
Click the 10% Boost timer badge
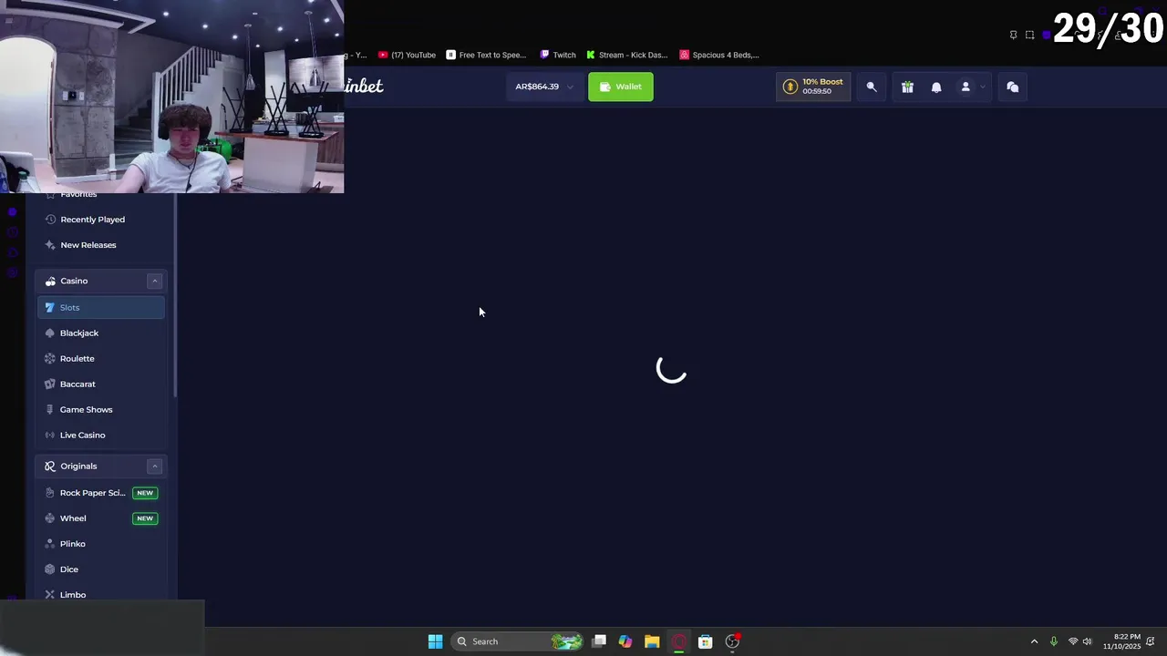(x=813, y=87)
